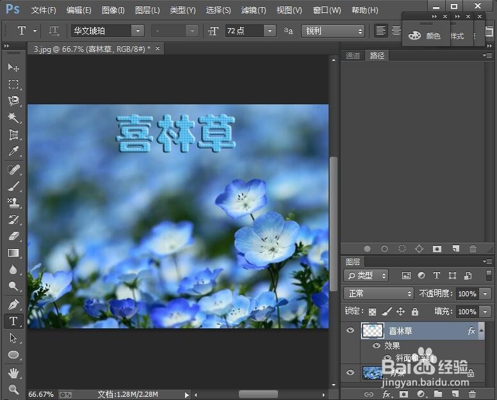Open anti-aliasing dropdown 锐利

click(x=333, y=31)
